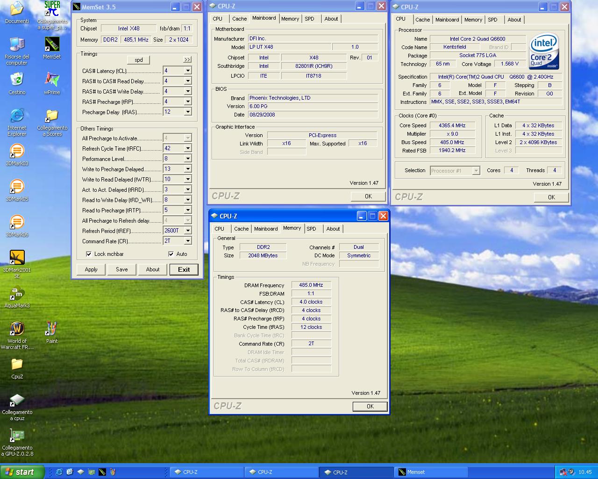Open Mainboard tab in Memory CPU-Z window

[x=266, y=229]
